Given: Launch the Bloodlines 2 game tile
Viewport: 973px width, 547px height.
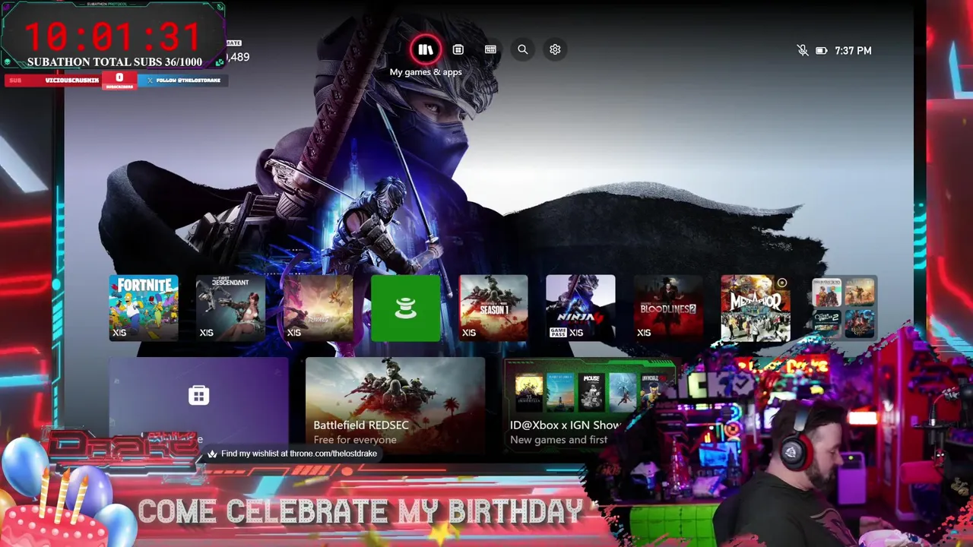Looking at the screenshot, I should coord(668,308).
